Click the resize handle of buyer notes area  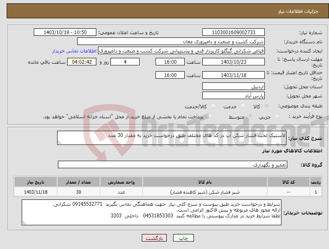click(24, 223)
